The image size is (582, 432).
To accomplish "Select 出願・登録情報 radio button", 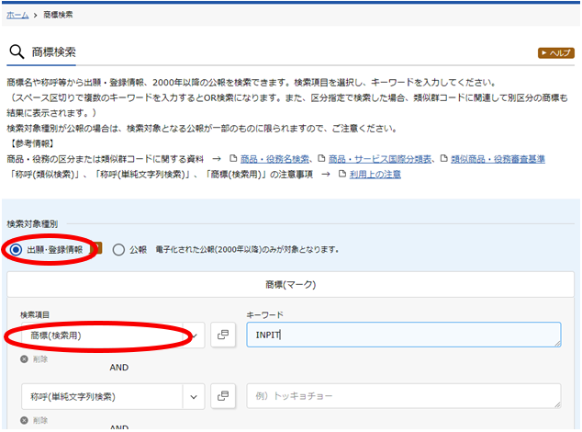I will click(x=16, y=249).
